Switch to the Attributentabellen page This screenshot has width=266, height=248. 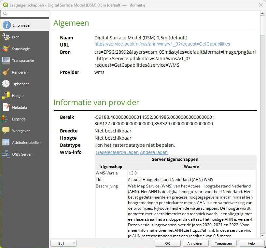click(25, 142)
